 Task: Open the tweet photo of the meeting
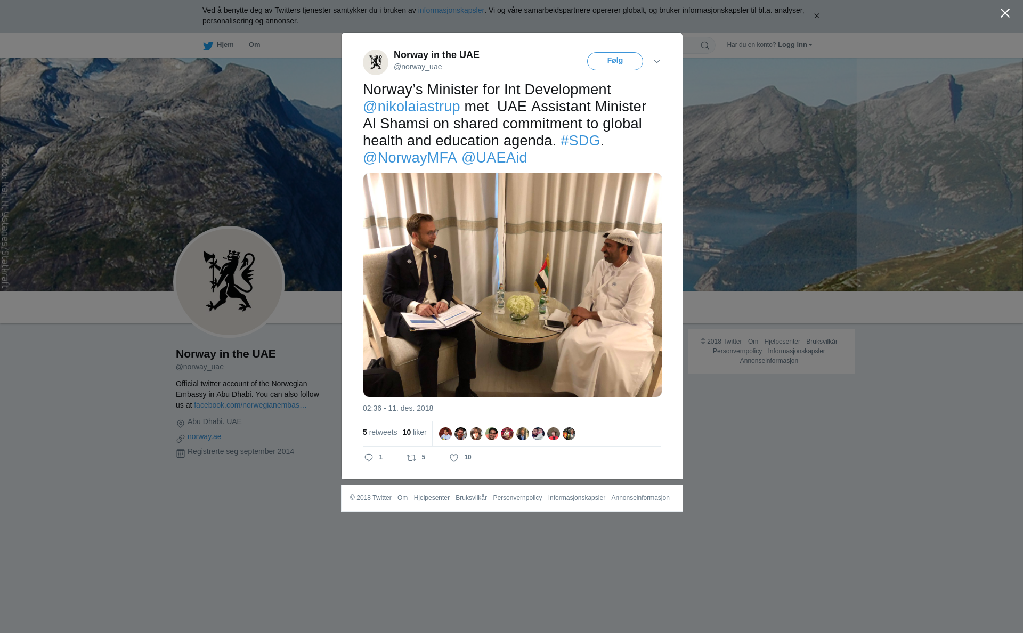pyautogui.click(x=513, y=285)
